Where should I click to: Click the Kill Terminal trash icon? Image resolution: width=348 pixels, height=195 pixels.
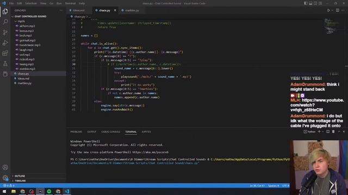point(333,132)
